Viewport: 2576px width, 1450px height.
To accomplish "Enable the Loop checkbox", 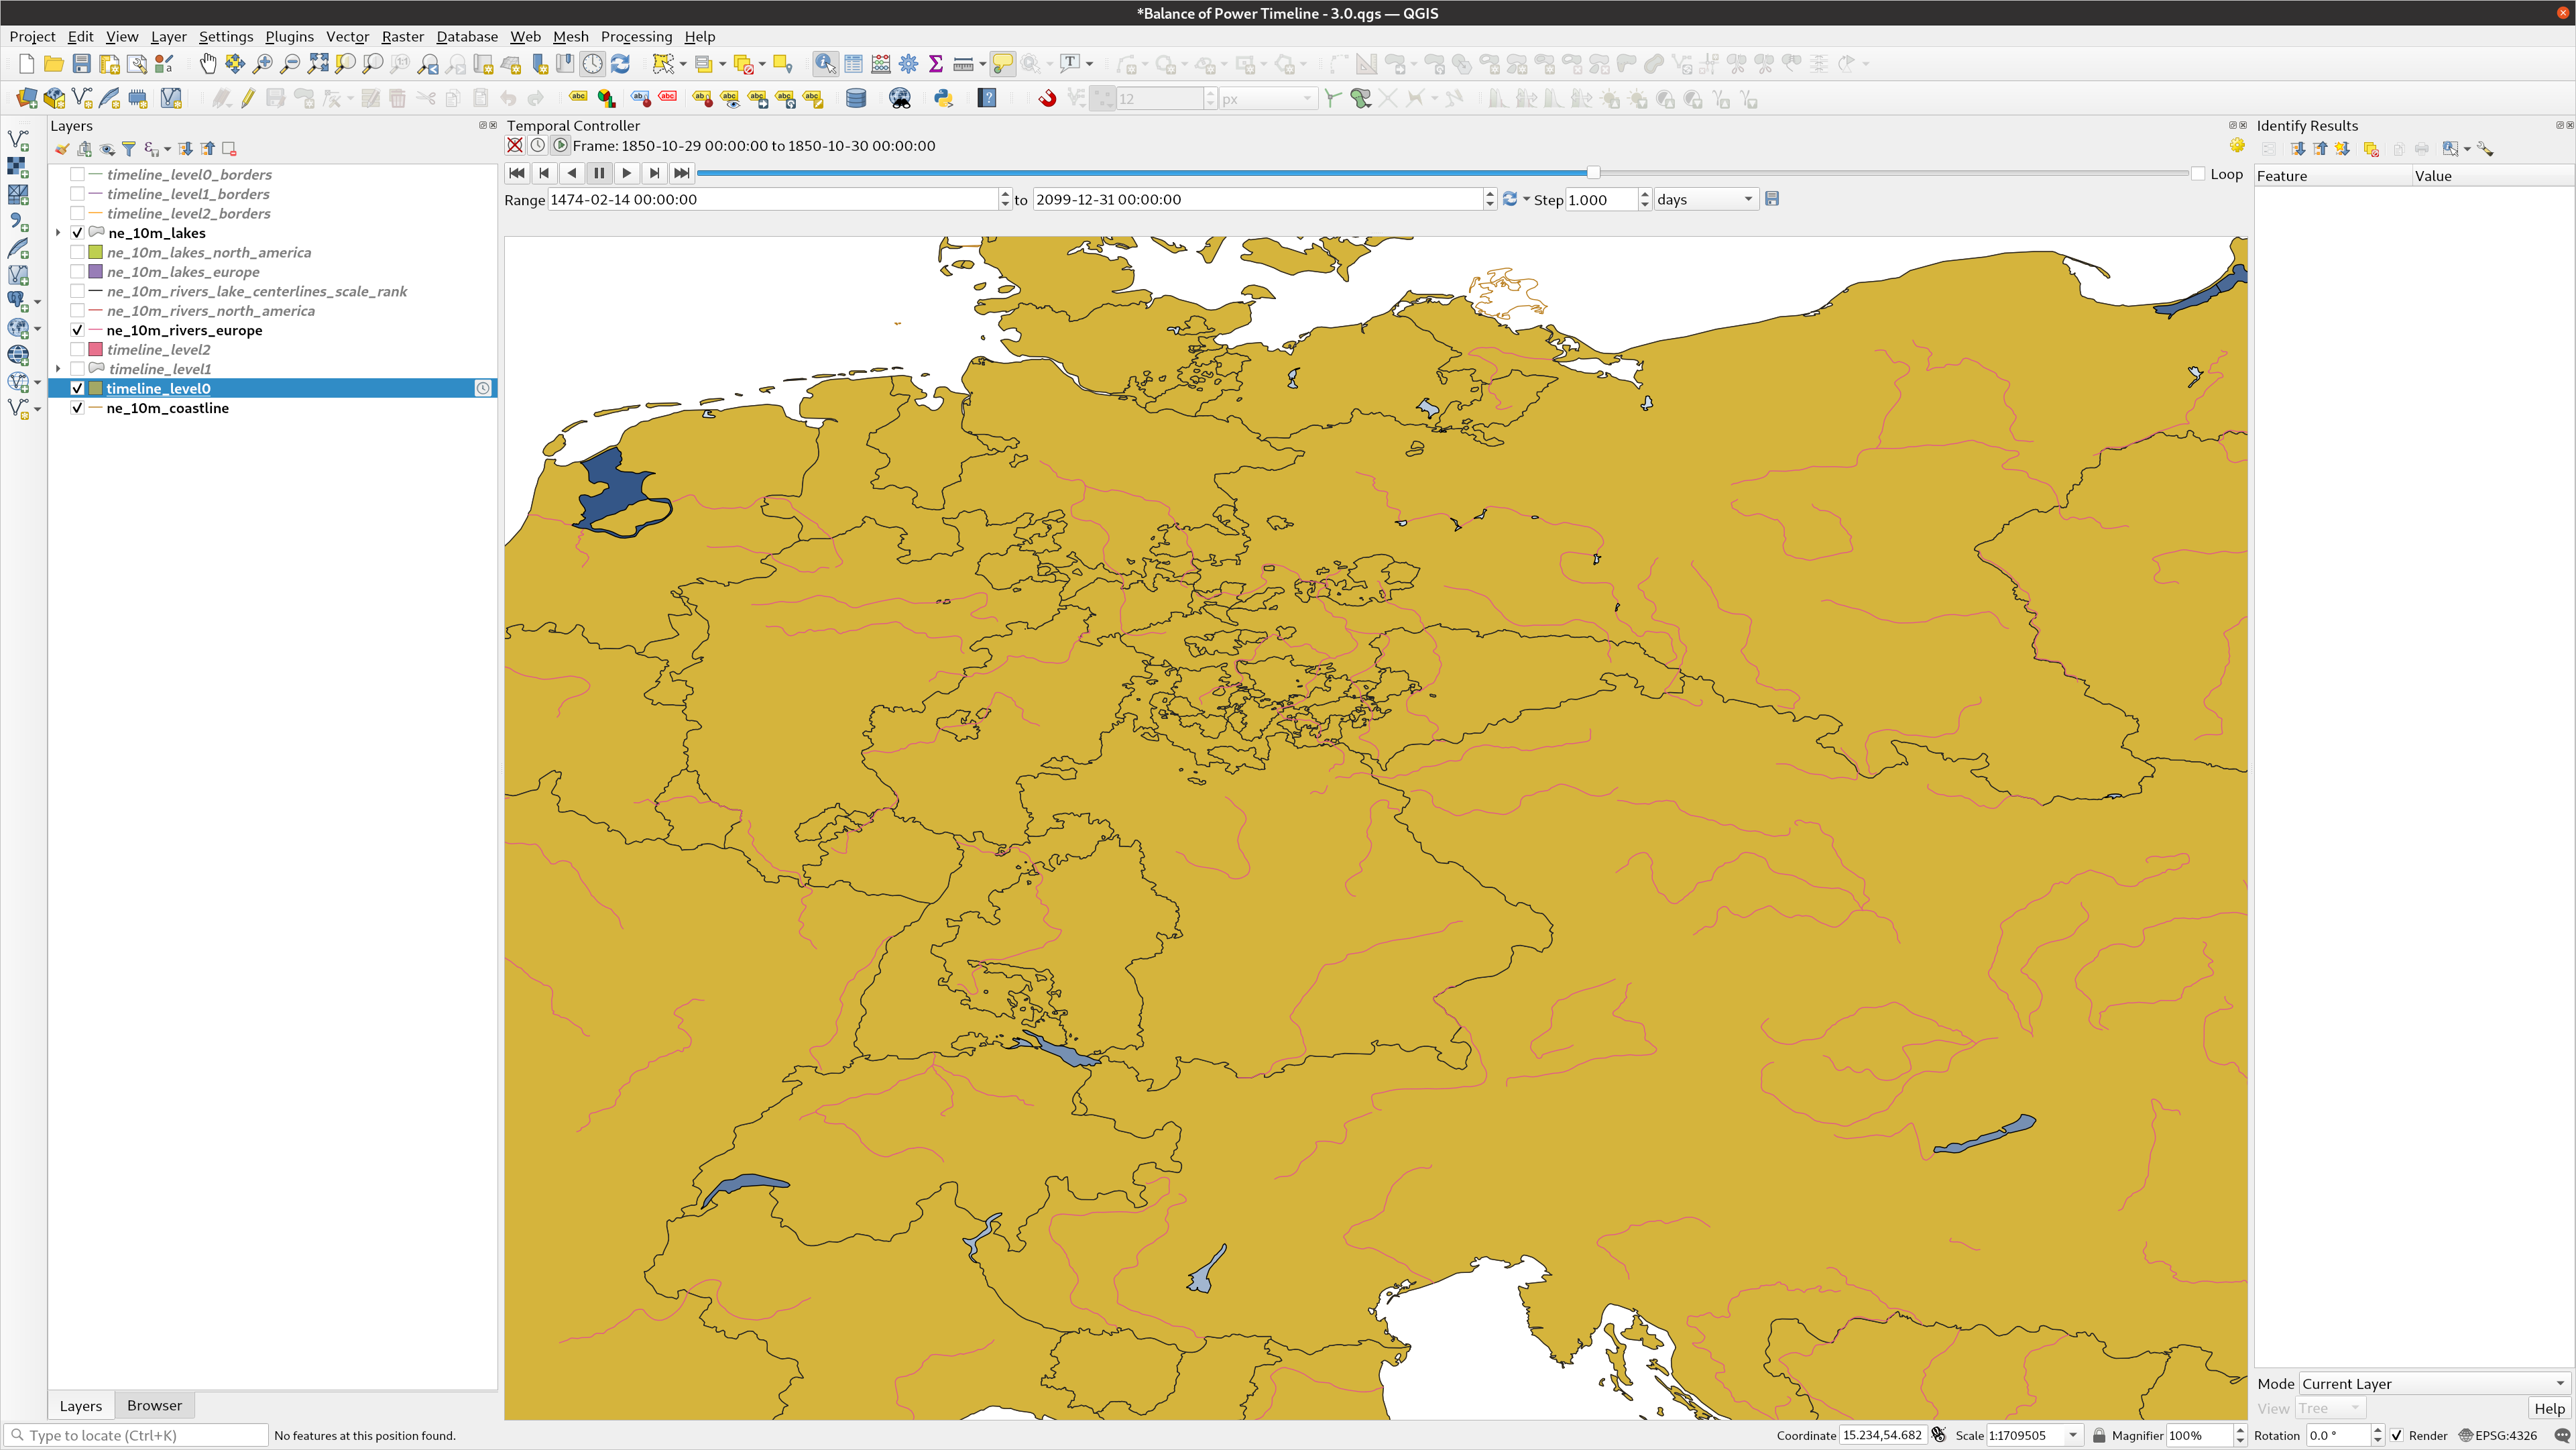I will click(x=2198, y=174).
